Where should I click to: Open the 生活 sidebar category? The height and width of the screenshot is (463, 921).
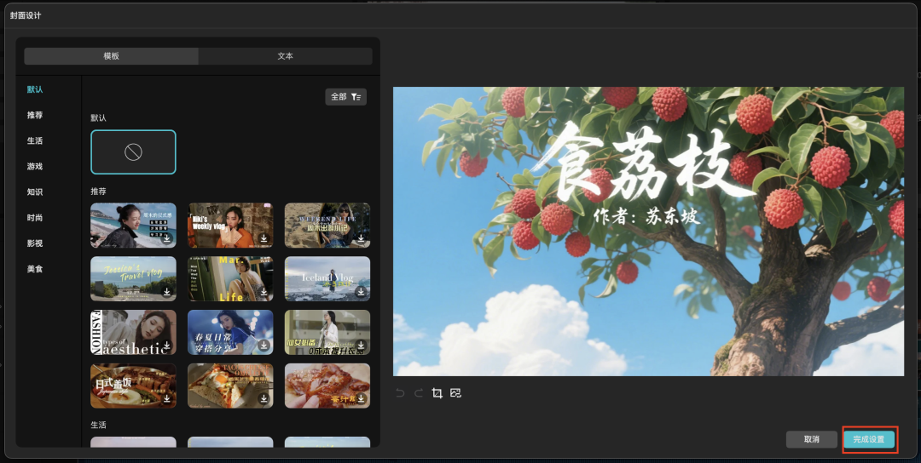click(35, 140)
